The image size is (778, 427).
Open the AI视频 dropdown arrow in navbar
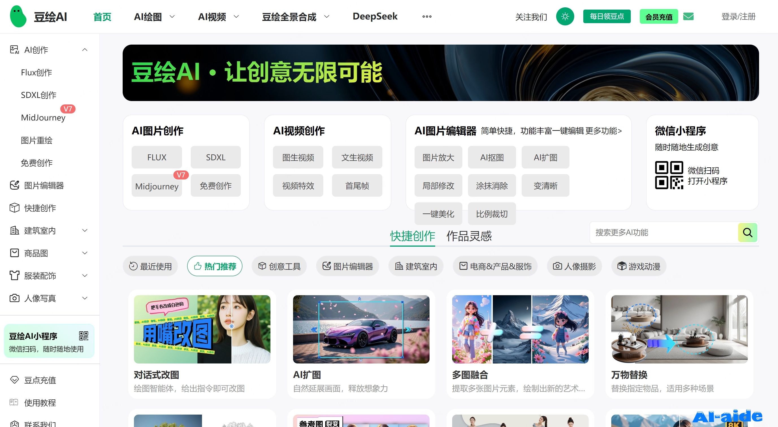[x=237, y=17]
